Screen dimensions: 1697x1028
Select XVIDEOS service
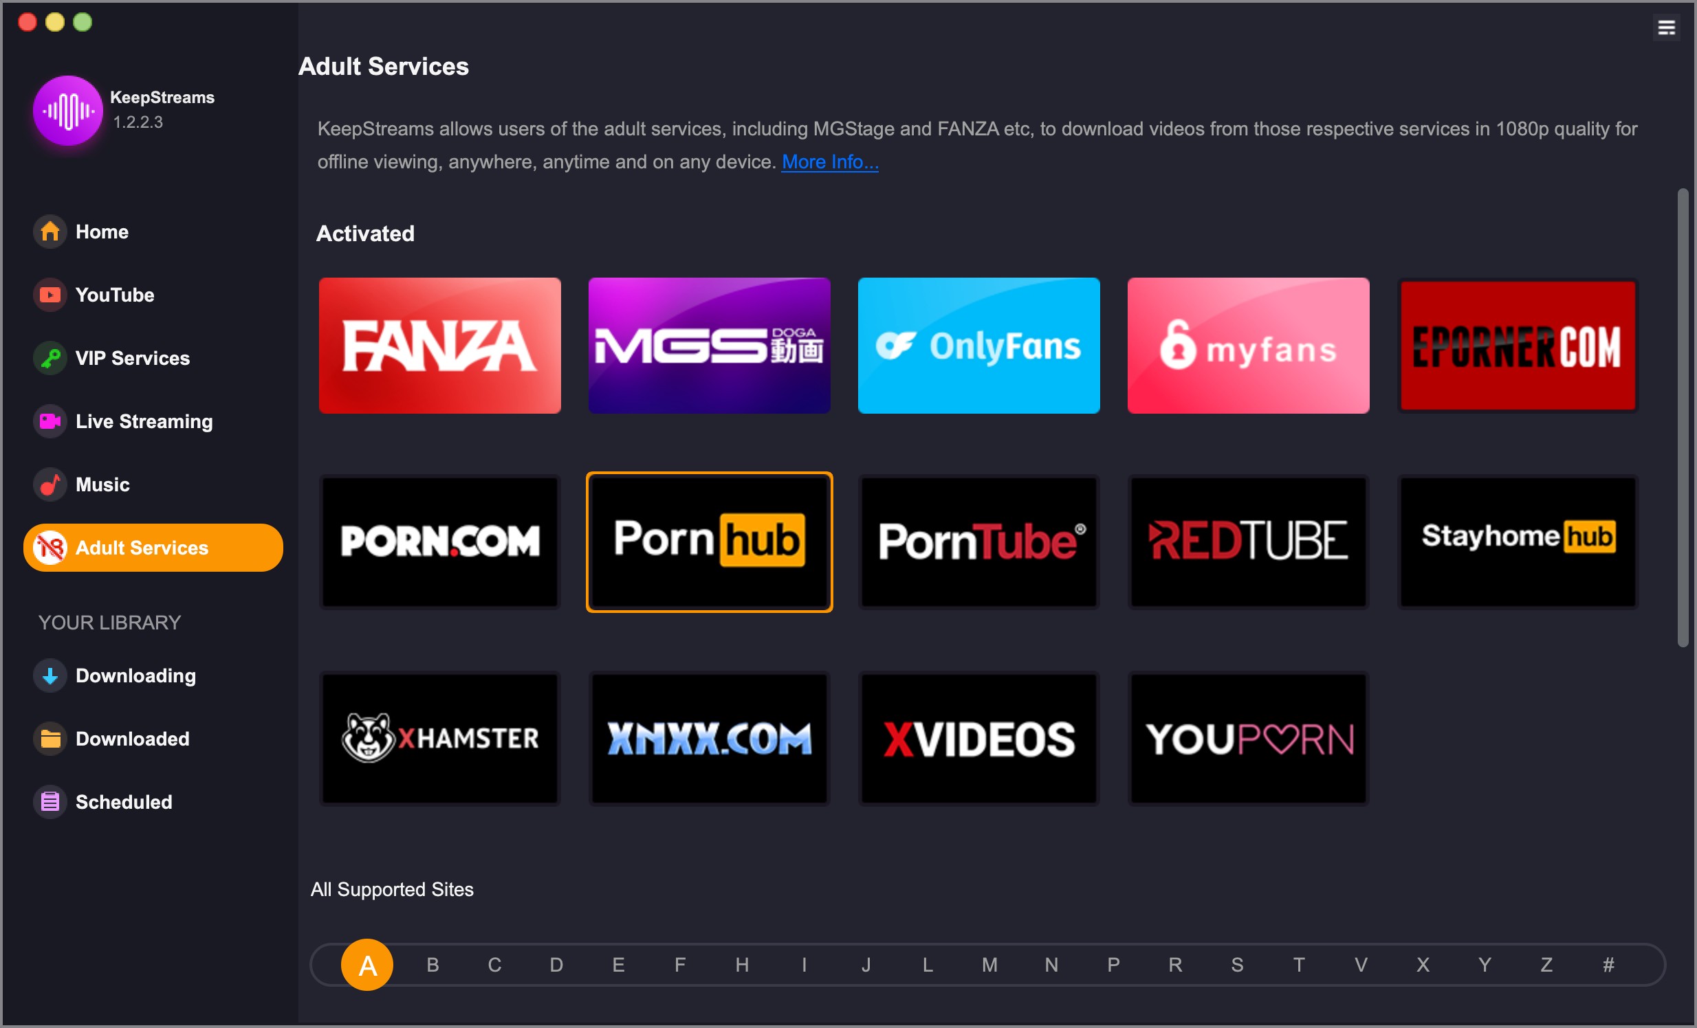pos(981,737)
